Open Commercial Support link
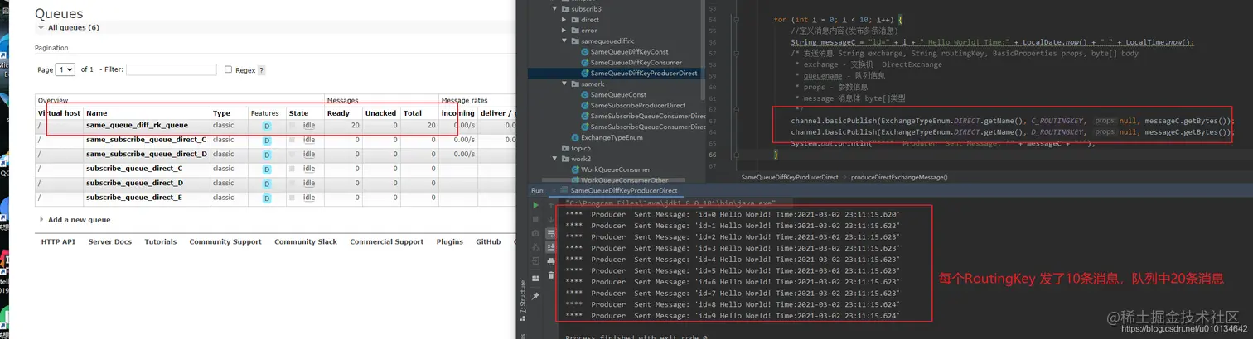This screenshot has width=1253, height=339. [387, 242]
